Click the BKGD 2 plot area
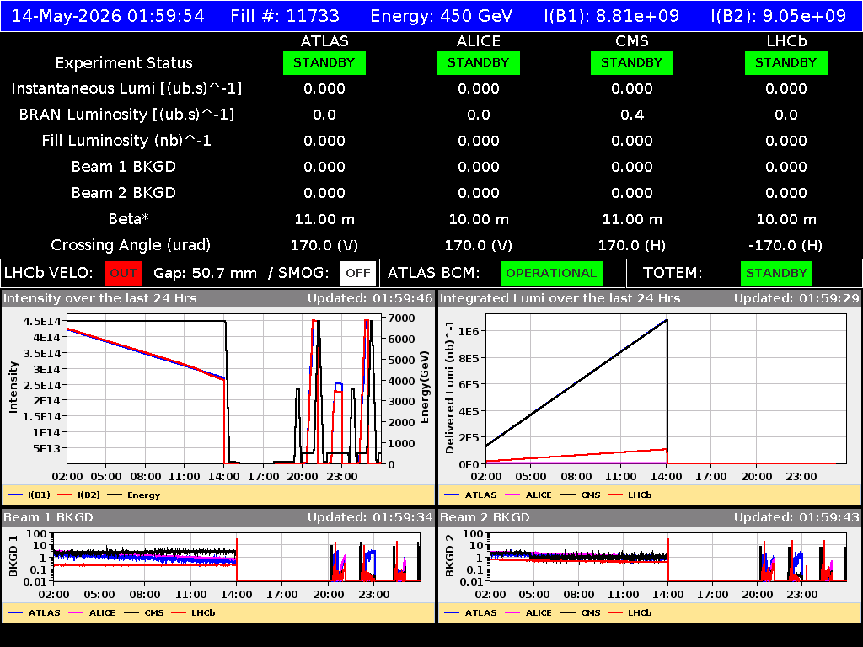Image resolution: width=863 pixels, height=647 pixels. [x=668, y=557]
